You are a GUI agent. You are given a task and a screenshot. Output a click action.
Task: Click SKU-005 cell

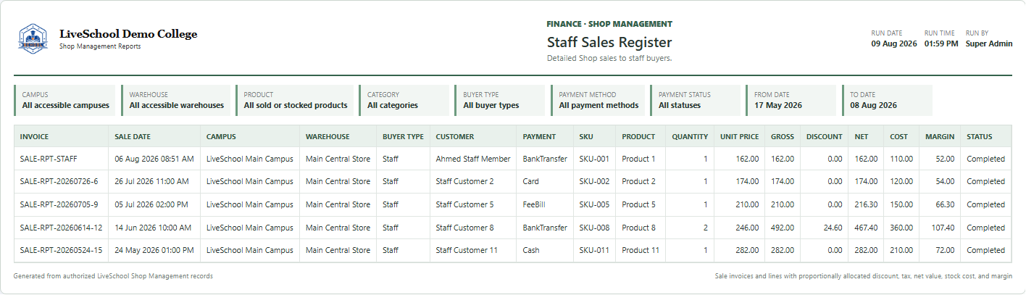[x=594, y=204]
